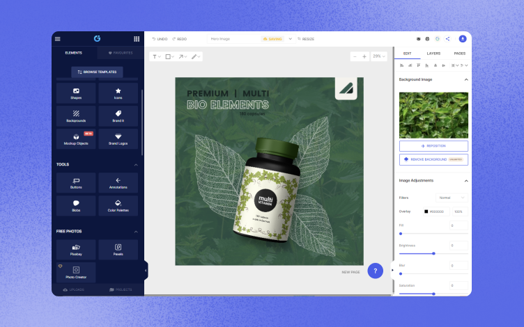Collapse the Tools section

136,165
